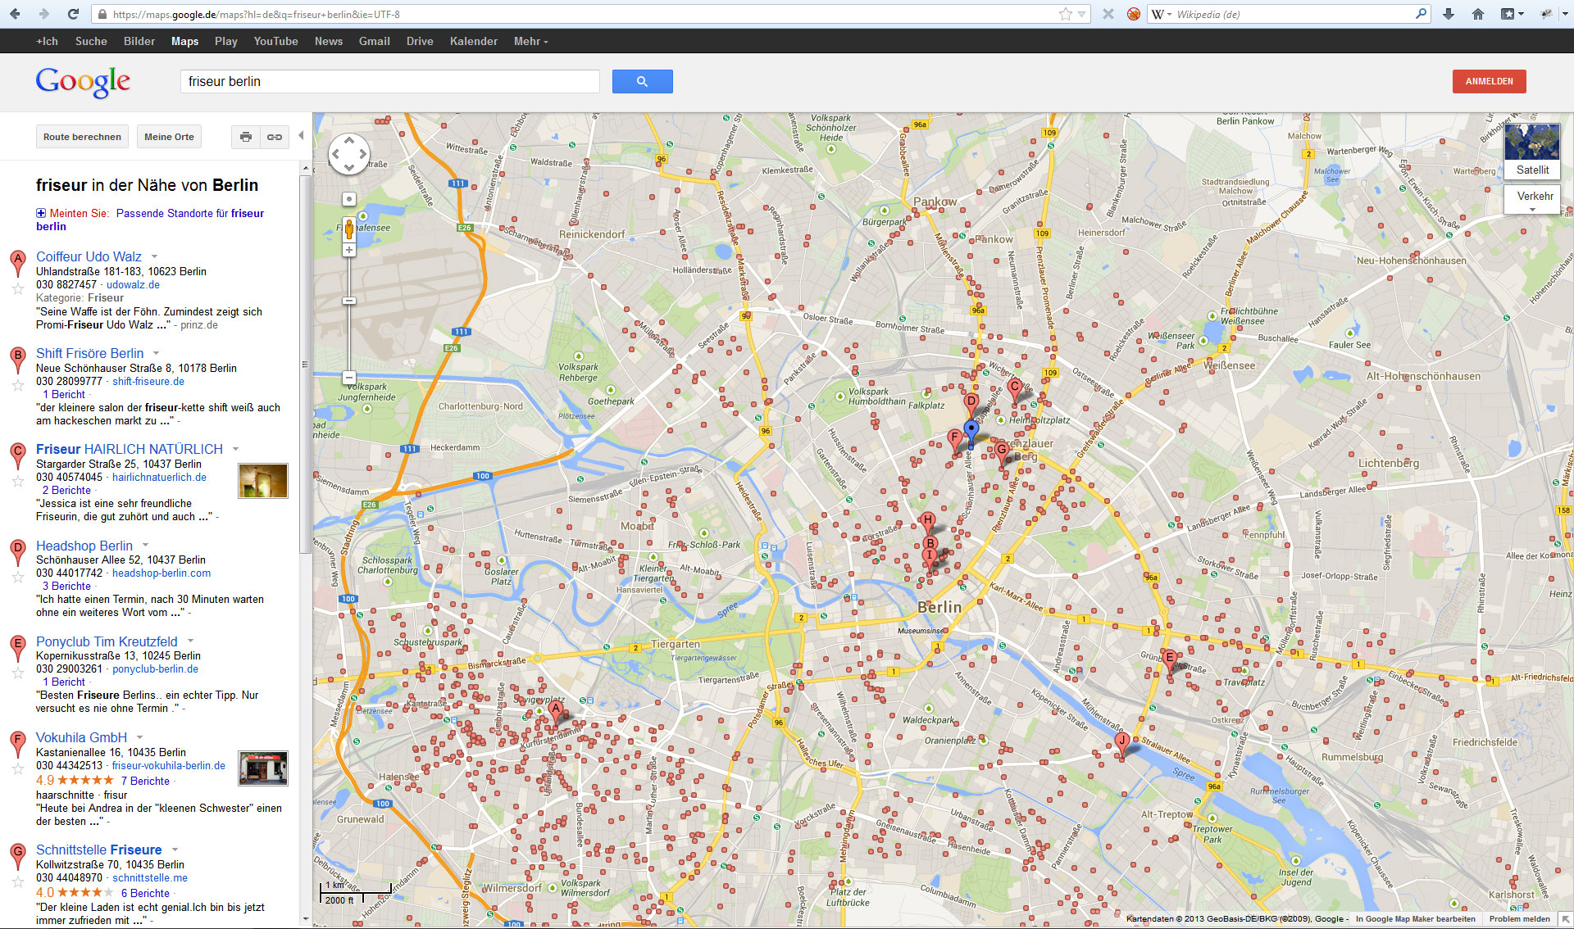The image size is (1574, 929).
Task: Click the bookmark star in address bar
Action: [1065, 14]
